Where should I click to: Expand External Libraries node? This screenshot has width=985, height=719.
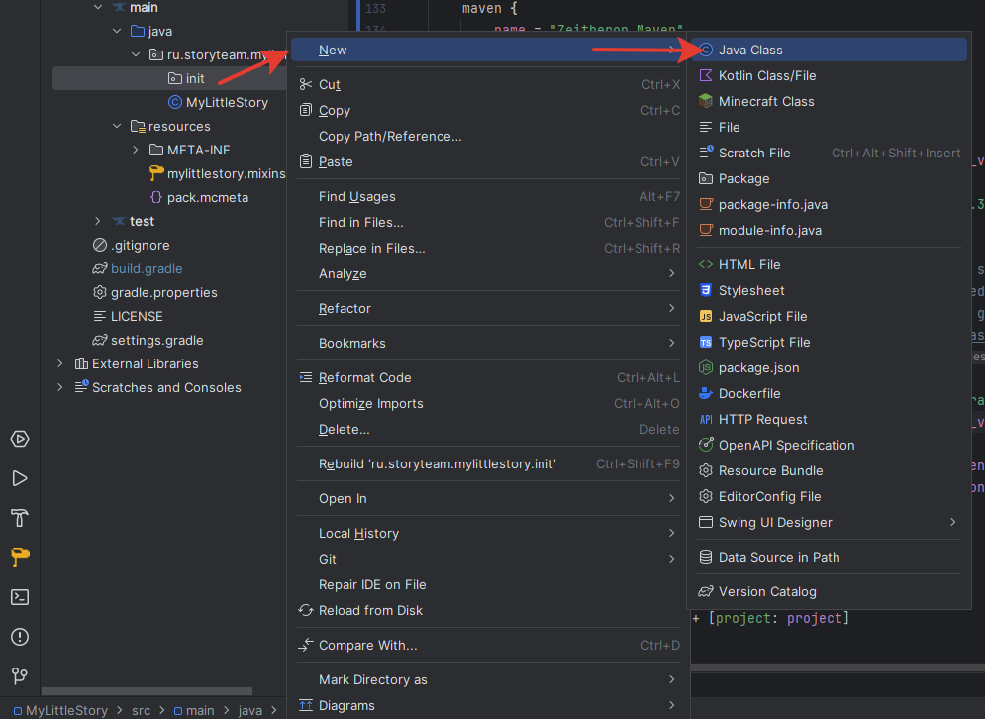pos(60,363)
